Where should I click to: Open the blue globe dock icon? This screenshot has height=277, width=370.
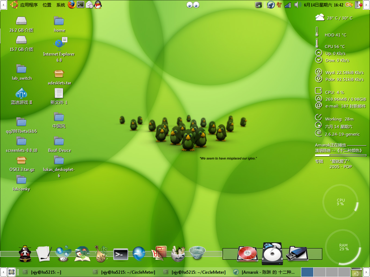coord(139,254)
